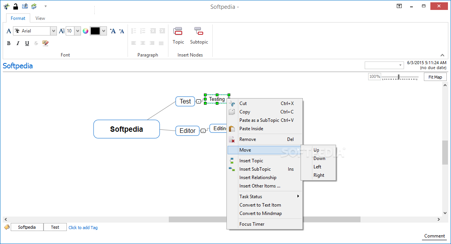
Task: Choose Focus Timer from context menu
Action: coord(265,224)
